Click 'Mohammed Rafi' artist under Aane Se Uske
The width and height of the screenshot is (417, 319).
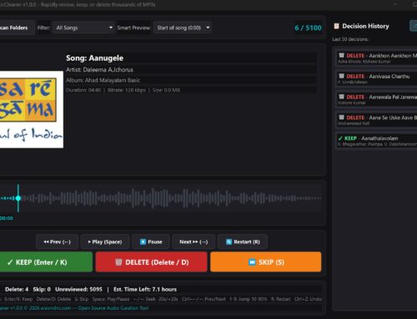coord(354,123)
